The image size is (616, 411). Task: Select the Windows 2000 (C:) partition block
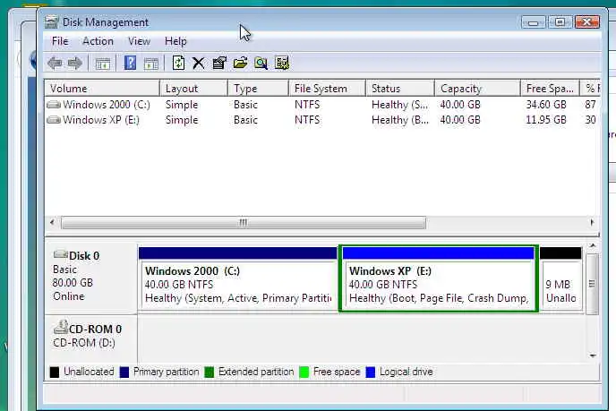pyautogui.click(x=237, y=279)
